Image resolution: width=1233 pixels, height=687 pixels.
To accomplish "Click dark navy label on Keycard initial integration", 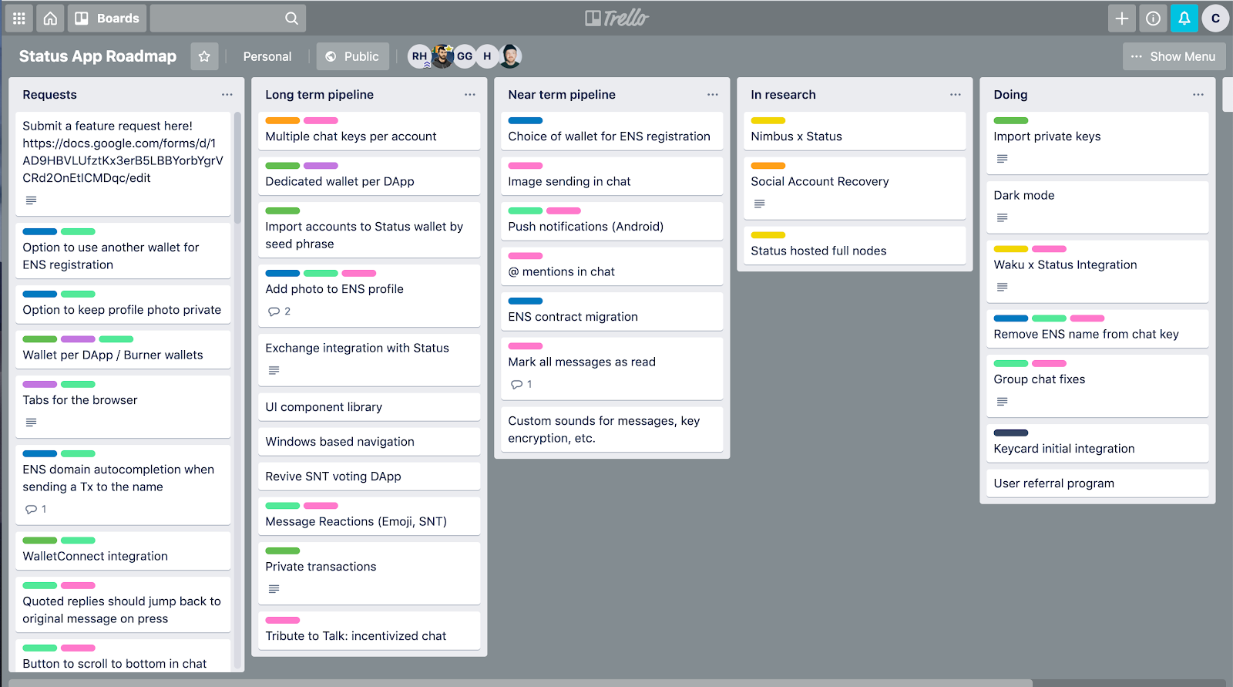I will pyautogui.click(x=1010, y=433).
